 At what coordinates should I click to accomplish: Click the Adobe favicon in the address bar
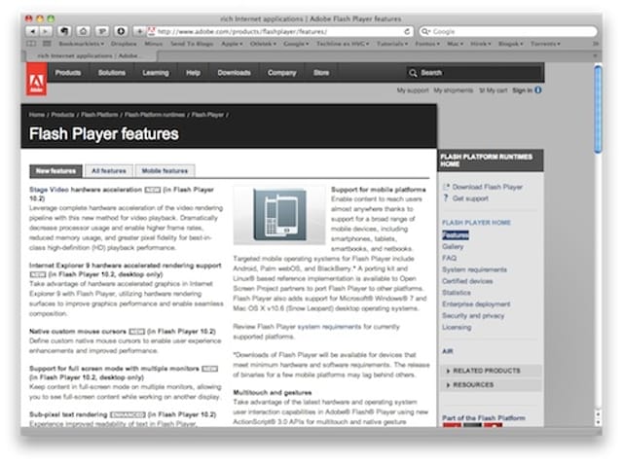pos(151,31)
